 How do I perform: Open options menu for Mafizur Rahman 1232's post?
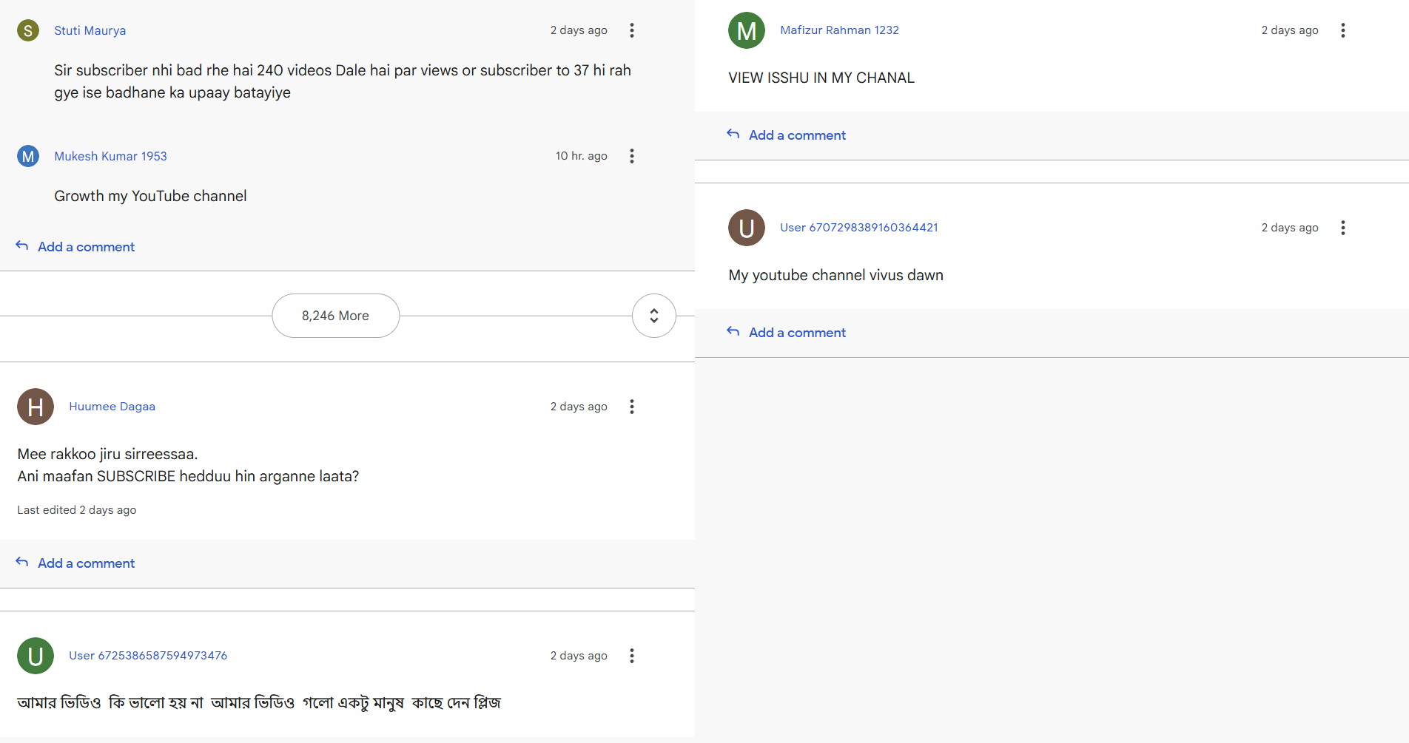[x=1343, y=30]
